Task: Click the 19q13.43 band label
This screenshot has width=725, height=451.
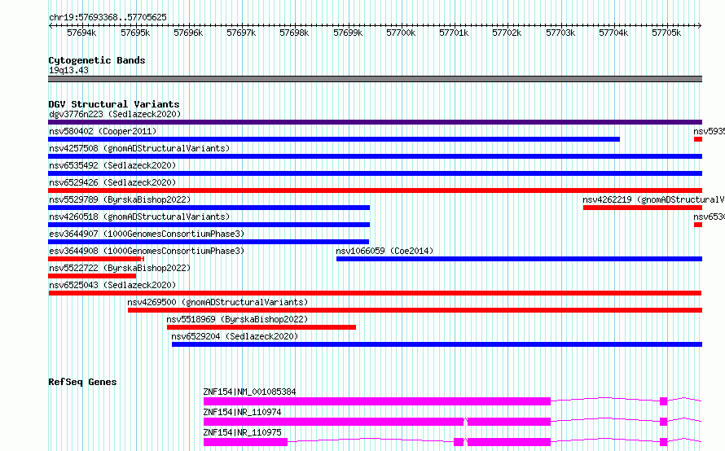Action: (68, 70)
